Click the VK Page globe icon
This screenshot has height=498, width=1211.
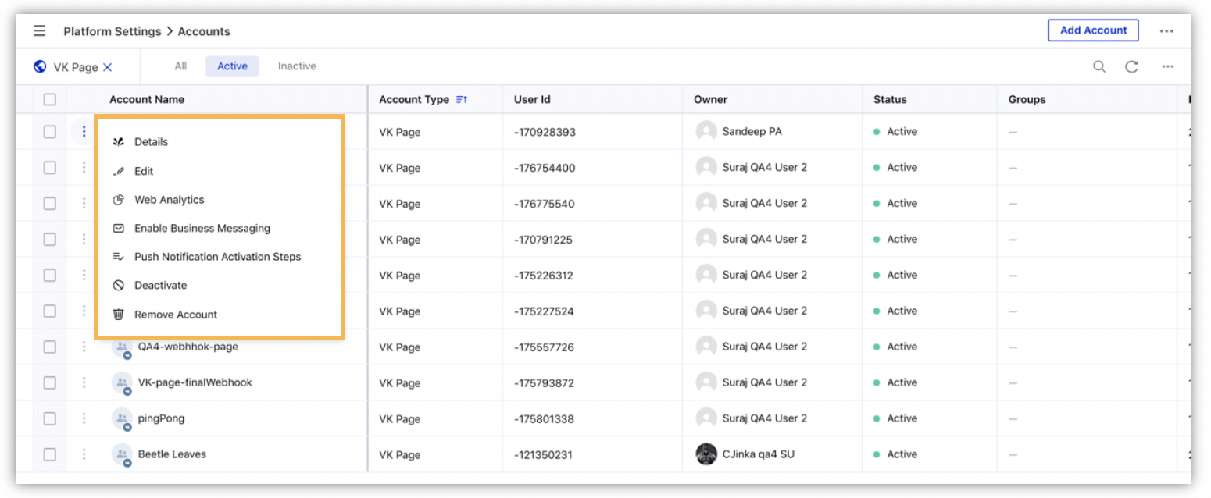pos(41,66)
